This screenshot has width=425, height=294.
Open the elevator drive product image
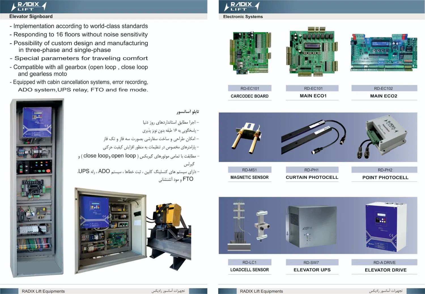[x=386, y=227]
